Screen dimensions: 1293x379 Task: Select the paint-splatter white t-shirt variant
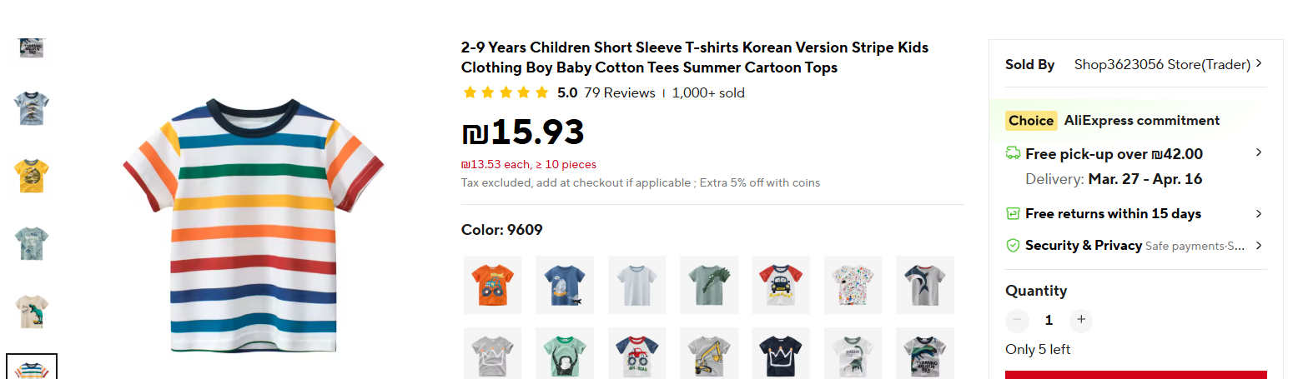[853, 284]
